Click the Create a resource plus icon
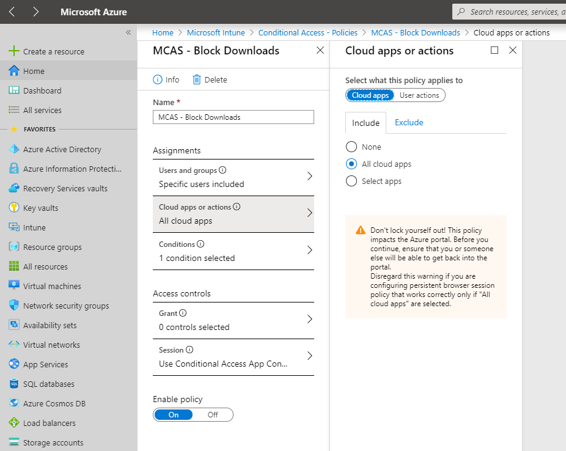The height and width of the screenshot is (451, 566). (x=13, y=51)
